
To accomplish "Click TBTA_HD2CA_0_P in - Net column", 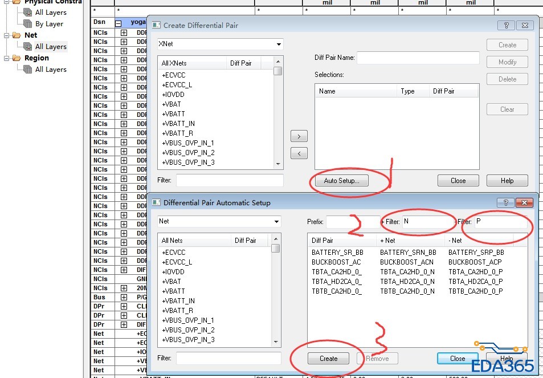I will point(475,282).
